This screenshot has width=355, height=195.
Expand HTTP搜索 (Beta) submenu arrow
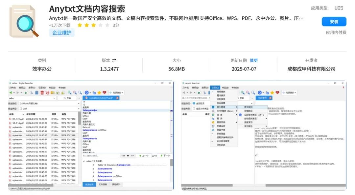click(236, 111)
